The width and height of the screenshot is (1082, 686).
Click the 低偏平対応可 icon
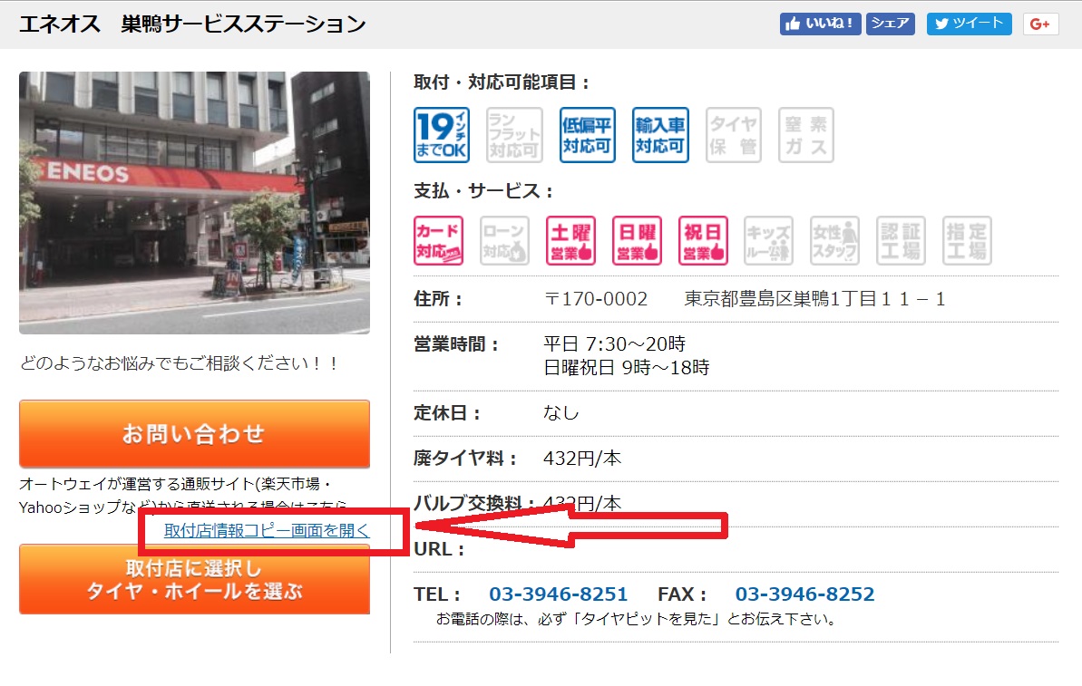(587, 135)
